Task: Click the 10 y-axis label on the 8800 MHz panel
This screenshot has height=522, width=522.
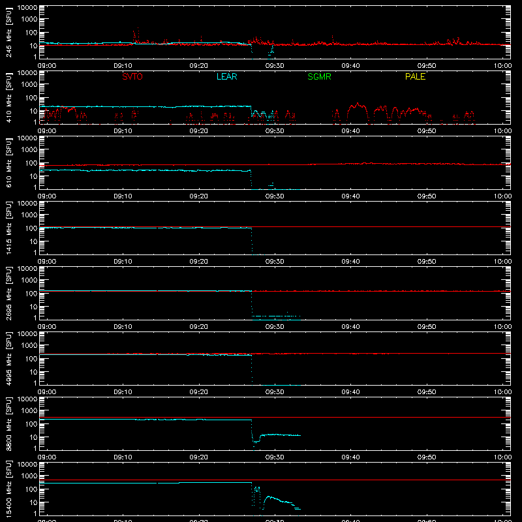Action: point(33,437)
